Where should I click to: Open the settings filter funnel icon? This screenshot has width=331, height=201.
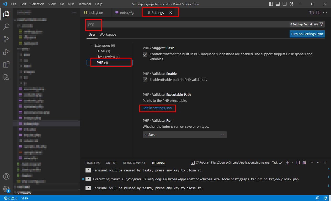click(322, 24)
